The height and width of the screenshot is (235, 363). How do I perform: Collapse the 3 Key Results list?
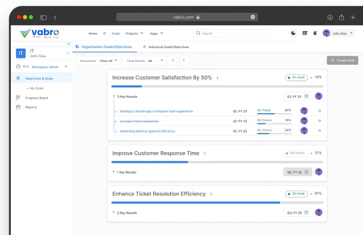[x=114, y=97]
